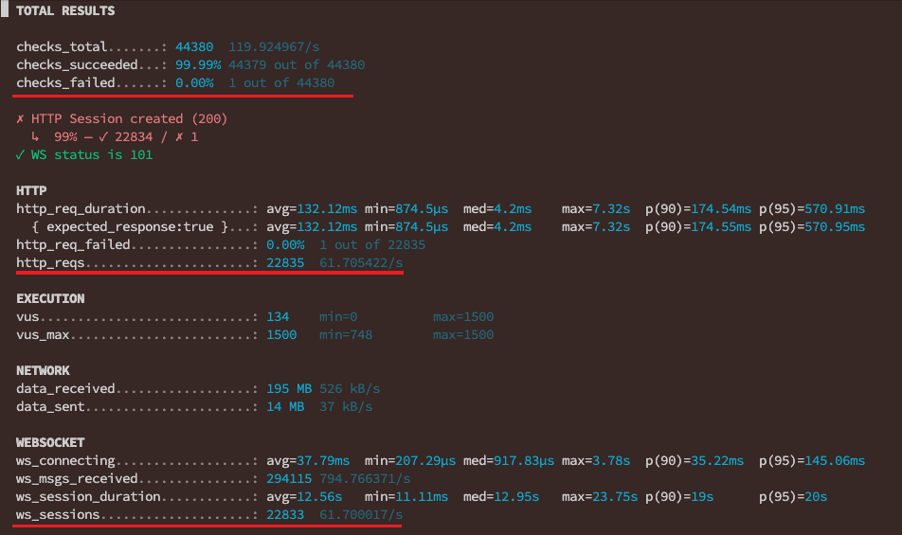Click the http_req_duration max=7.32s value
The height and width of the screenshot is (535, 902).
(596, 209)
